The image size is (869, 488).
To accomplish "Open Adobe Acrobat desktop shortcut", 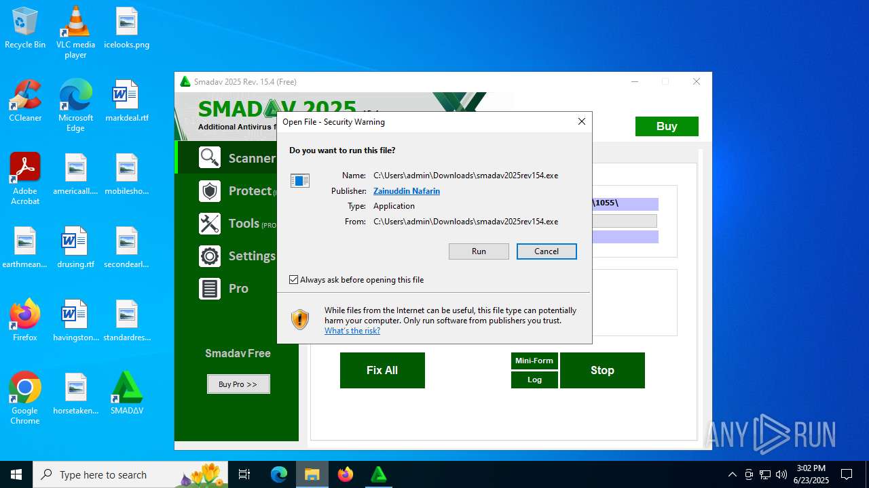I will point(25,179).
